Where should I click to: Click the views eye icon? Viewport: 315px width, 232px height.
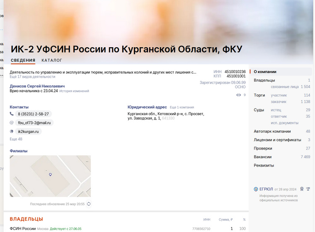[x=238, y=95]
